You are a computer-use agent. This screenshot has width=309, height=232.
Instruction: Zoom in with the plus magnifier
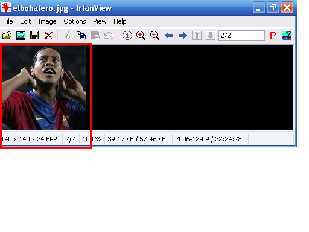click(141, 36)
